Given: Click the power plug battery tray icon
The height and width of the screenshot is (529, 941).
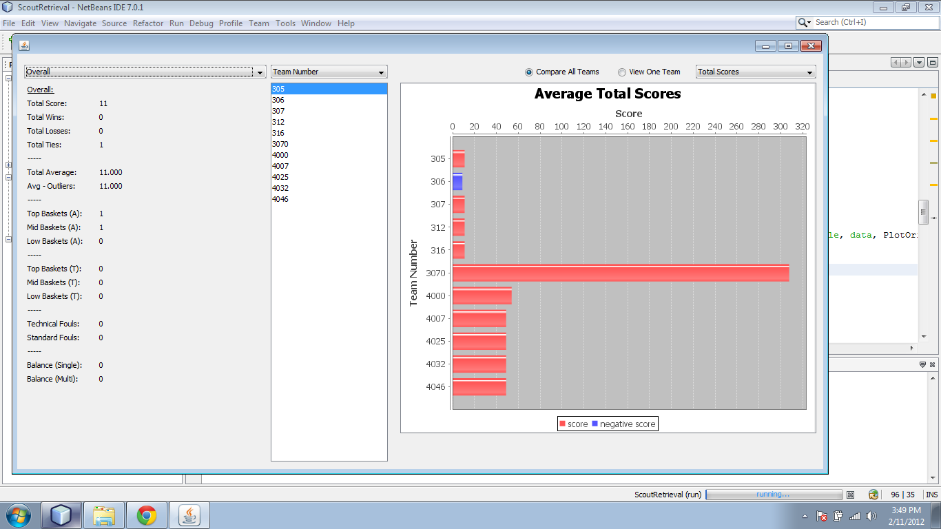Looking at the screenshot, I should 838,516.
